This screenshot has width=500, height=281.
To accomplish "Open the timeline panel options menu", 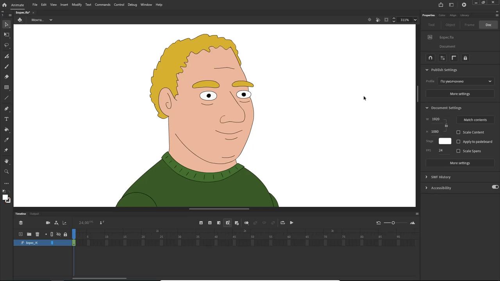I will click(x=417, y=214).
